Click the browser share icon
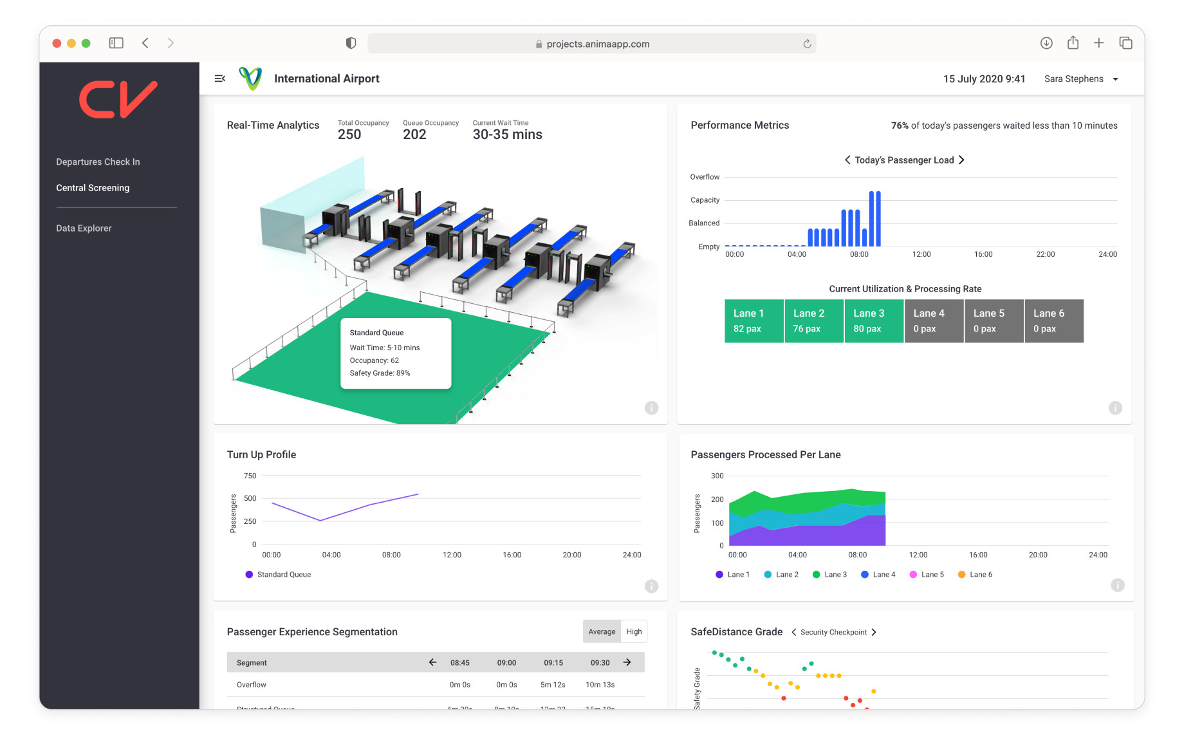 [x=1073, y=43]
